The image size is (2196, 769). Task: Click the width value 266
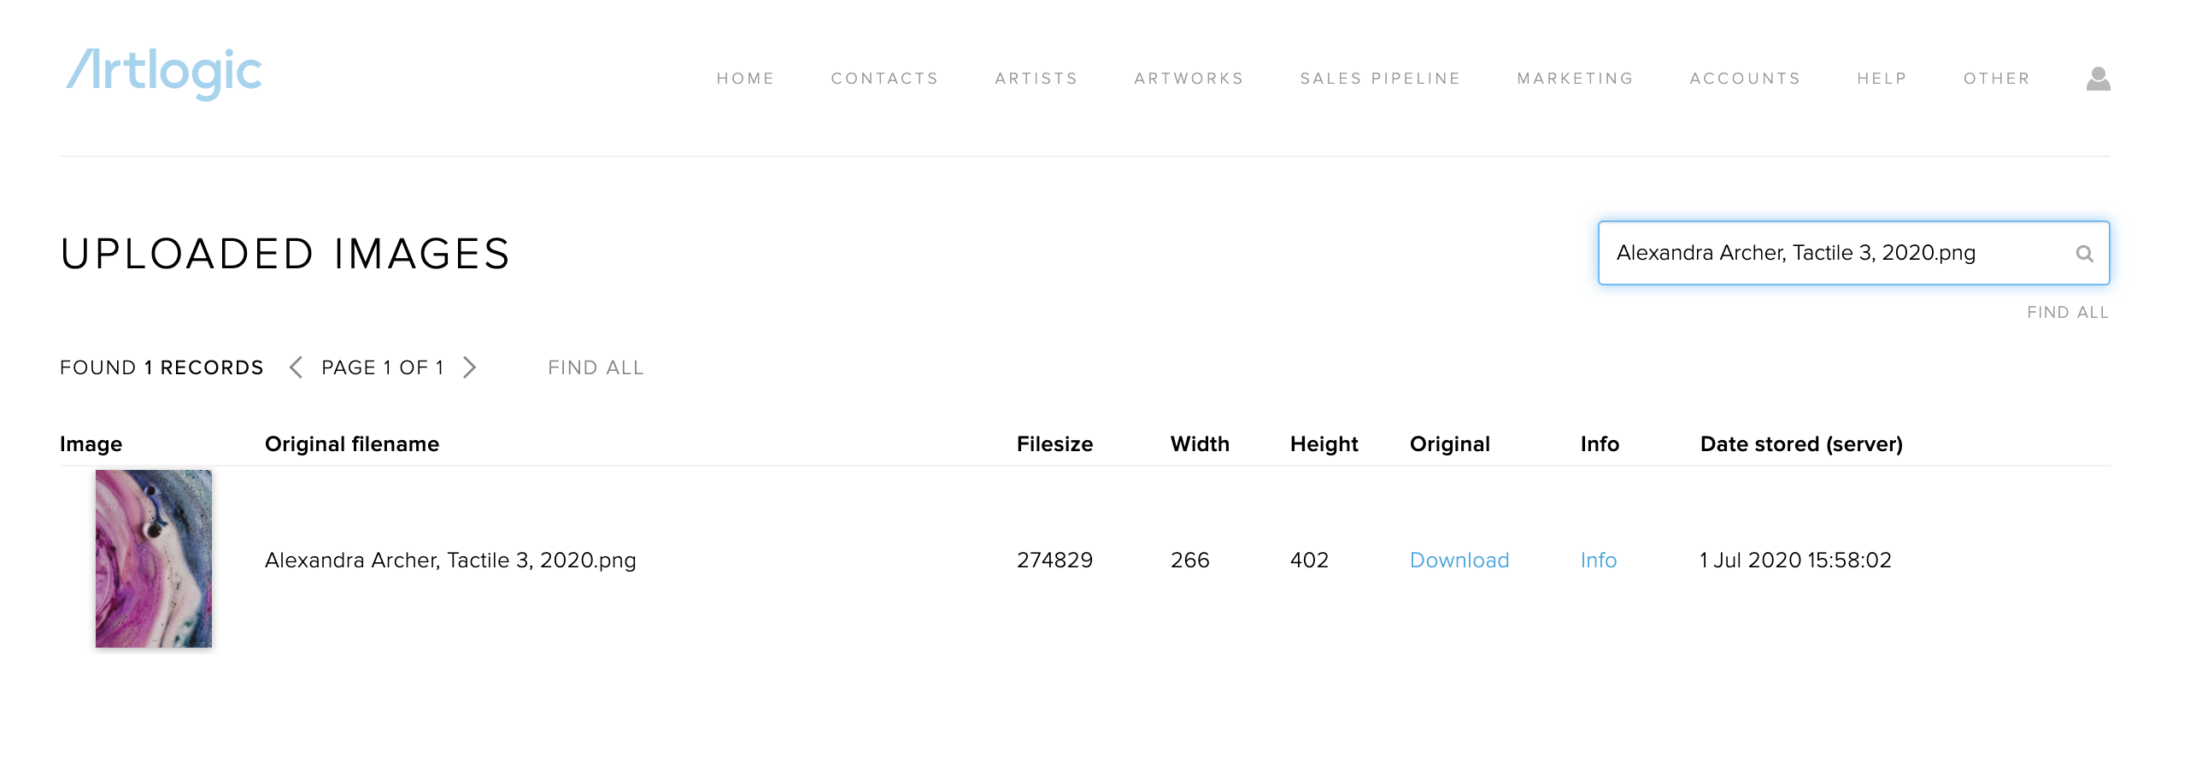point(1189,561)
